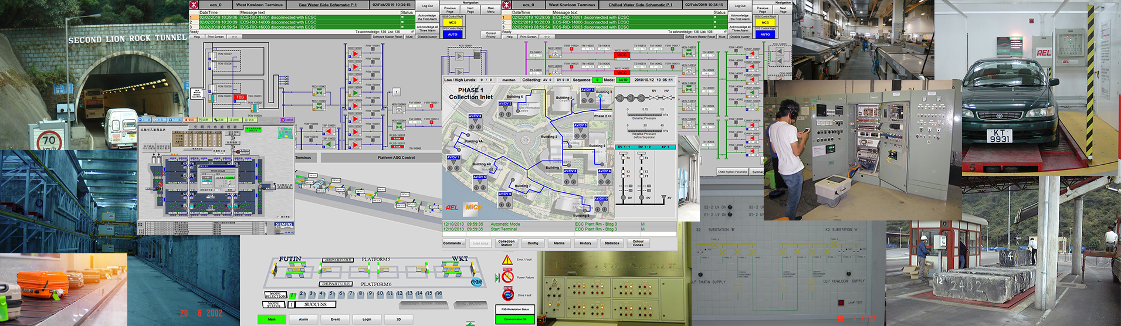The image size is (1121, 326).
Task: Click the AV/DV 2 valve icon
Action: point(505,110)
